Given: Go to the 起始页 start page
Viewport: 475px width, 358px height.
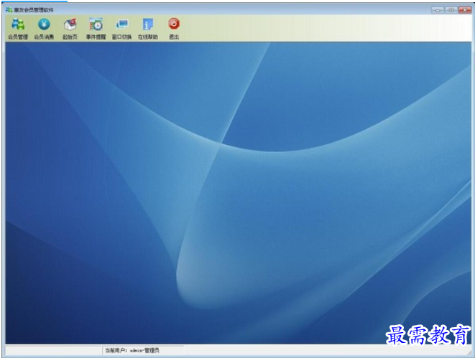Looking at the screenshot, I should point(70,29).
